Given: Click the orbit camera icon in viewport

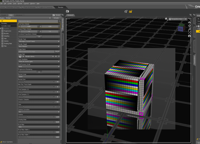Looking at the screenshot, I should click(x=189, y=22).
